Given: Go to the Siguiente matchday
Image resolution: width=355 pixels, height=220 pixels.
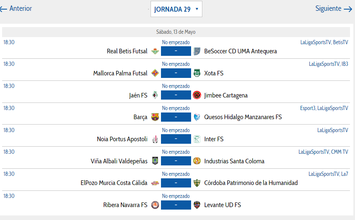Looking at the screenshot, I should [x=334, y=9].
